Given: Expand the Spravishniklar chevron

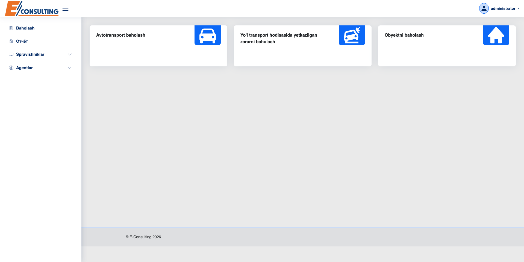Looking at the screenshot, I should 70,54.
